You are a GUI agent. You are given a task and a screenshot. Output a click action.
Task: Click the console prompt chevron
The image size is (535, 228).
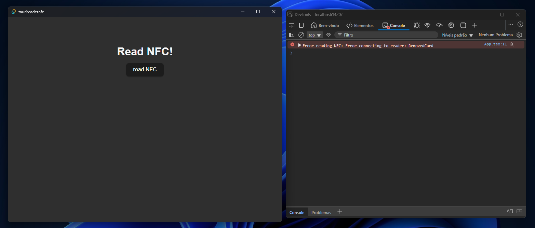291,53
